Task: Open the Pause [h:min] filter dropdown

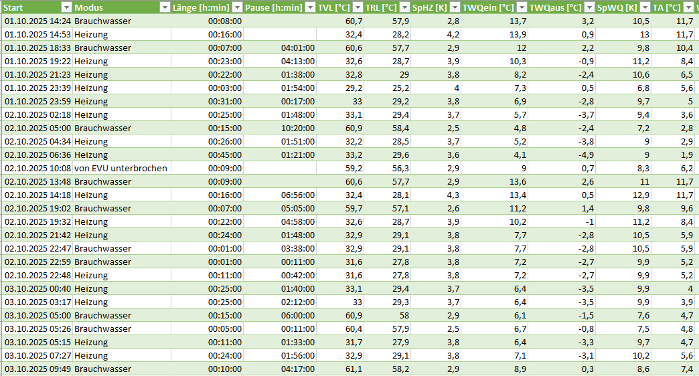Action: pos(309,7)
